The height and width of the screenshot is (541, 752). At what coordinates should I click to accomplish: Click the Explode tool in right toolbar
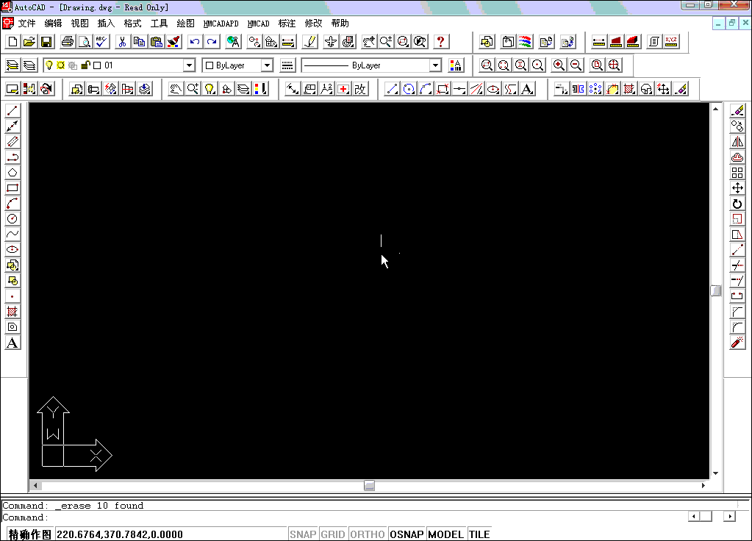(x=737, y=343)
